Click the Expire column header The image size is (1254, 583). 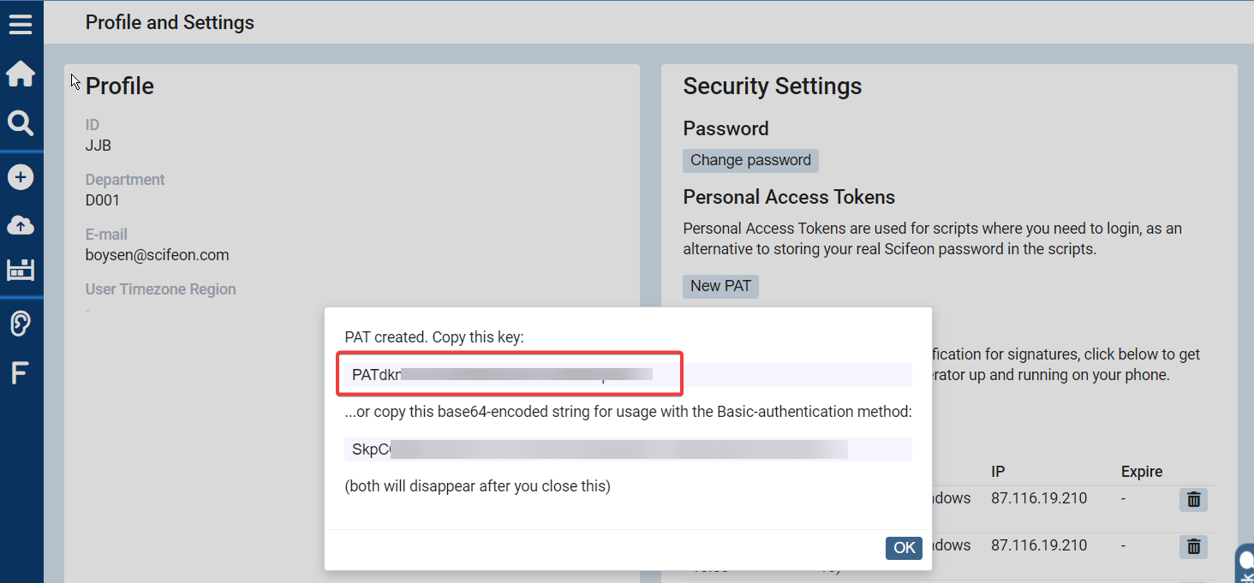point(1141,472)
